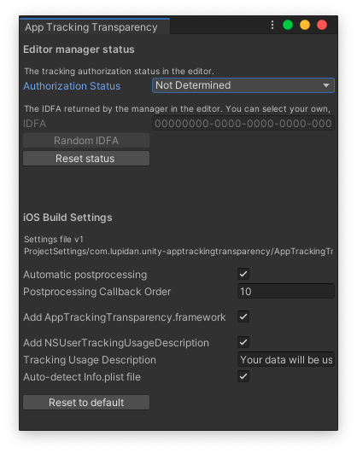Toggle Add NSUserTrackingUsageDescription checkbox

point(243,342)
